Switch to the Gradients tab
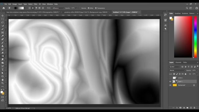The height and width of the screenshot is (112, 199). click(185, 13)
